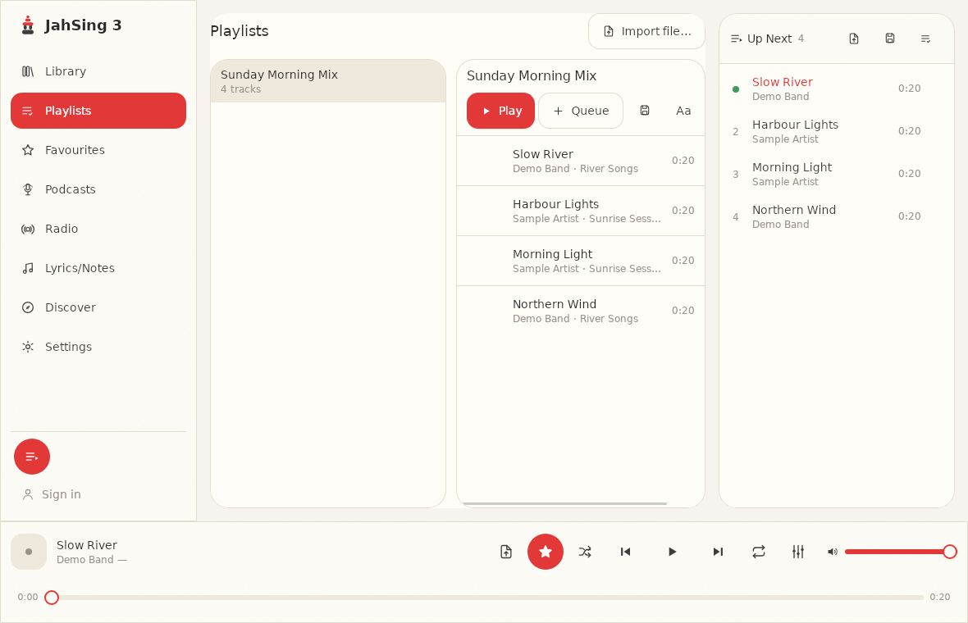Open Settings from the sidebar

coord(98,347)
